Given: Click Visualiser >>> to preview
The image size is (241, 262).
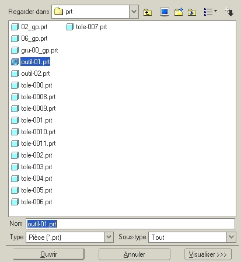Looking at the screenshot, I should [208, 254].
